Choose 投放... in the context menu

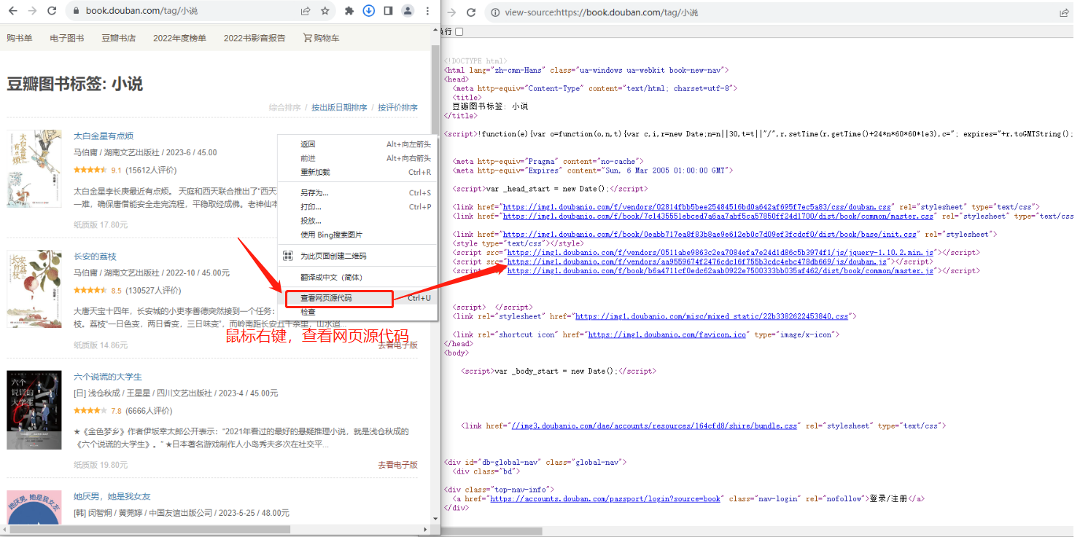(x=311, y=221)
